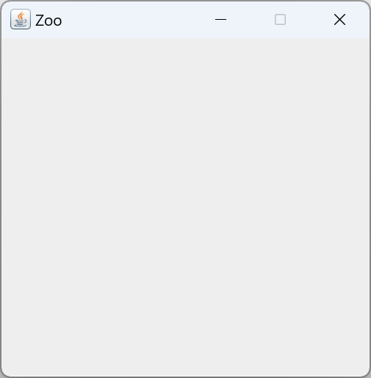The height and width of the screenshot is (378, 371).
Task: Click the Zoo title text
Action: click(48, 21)
